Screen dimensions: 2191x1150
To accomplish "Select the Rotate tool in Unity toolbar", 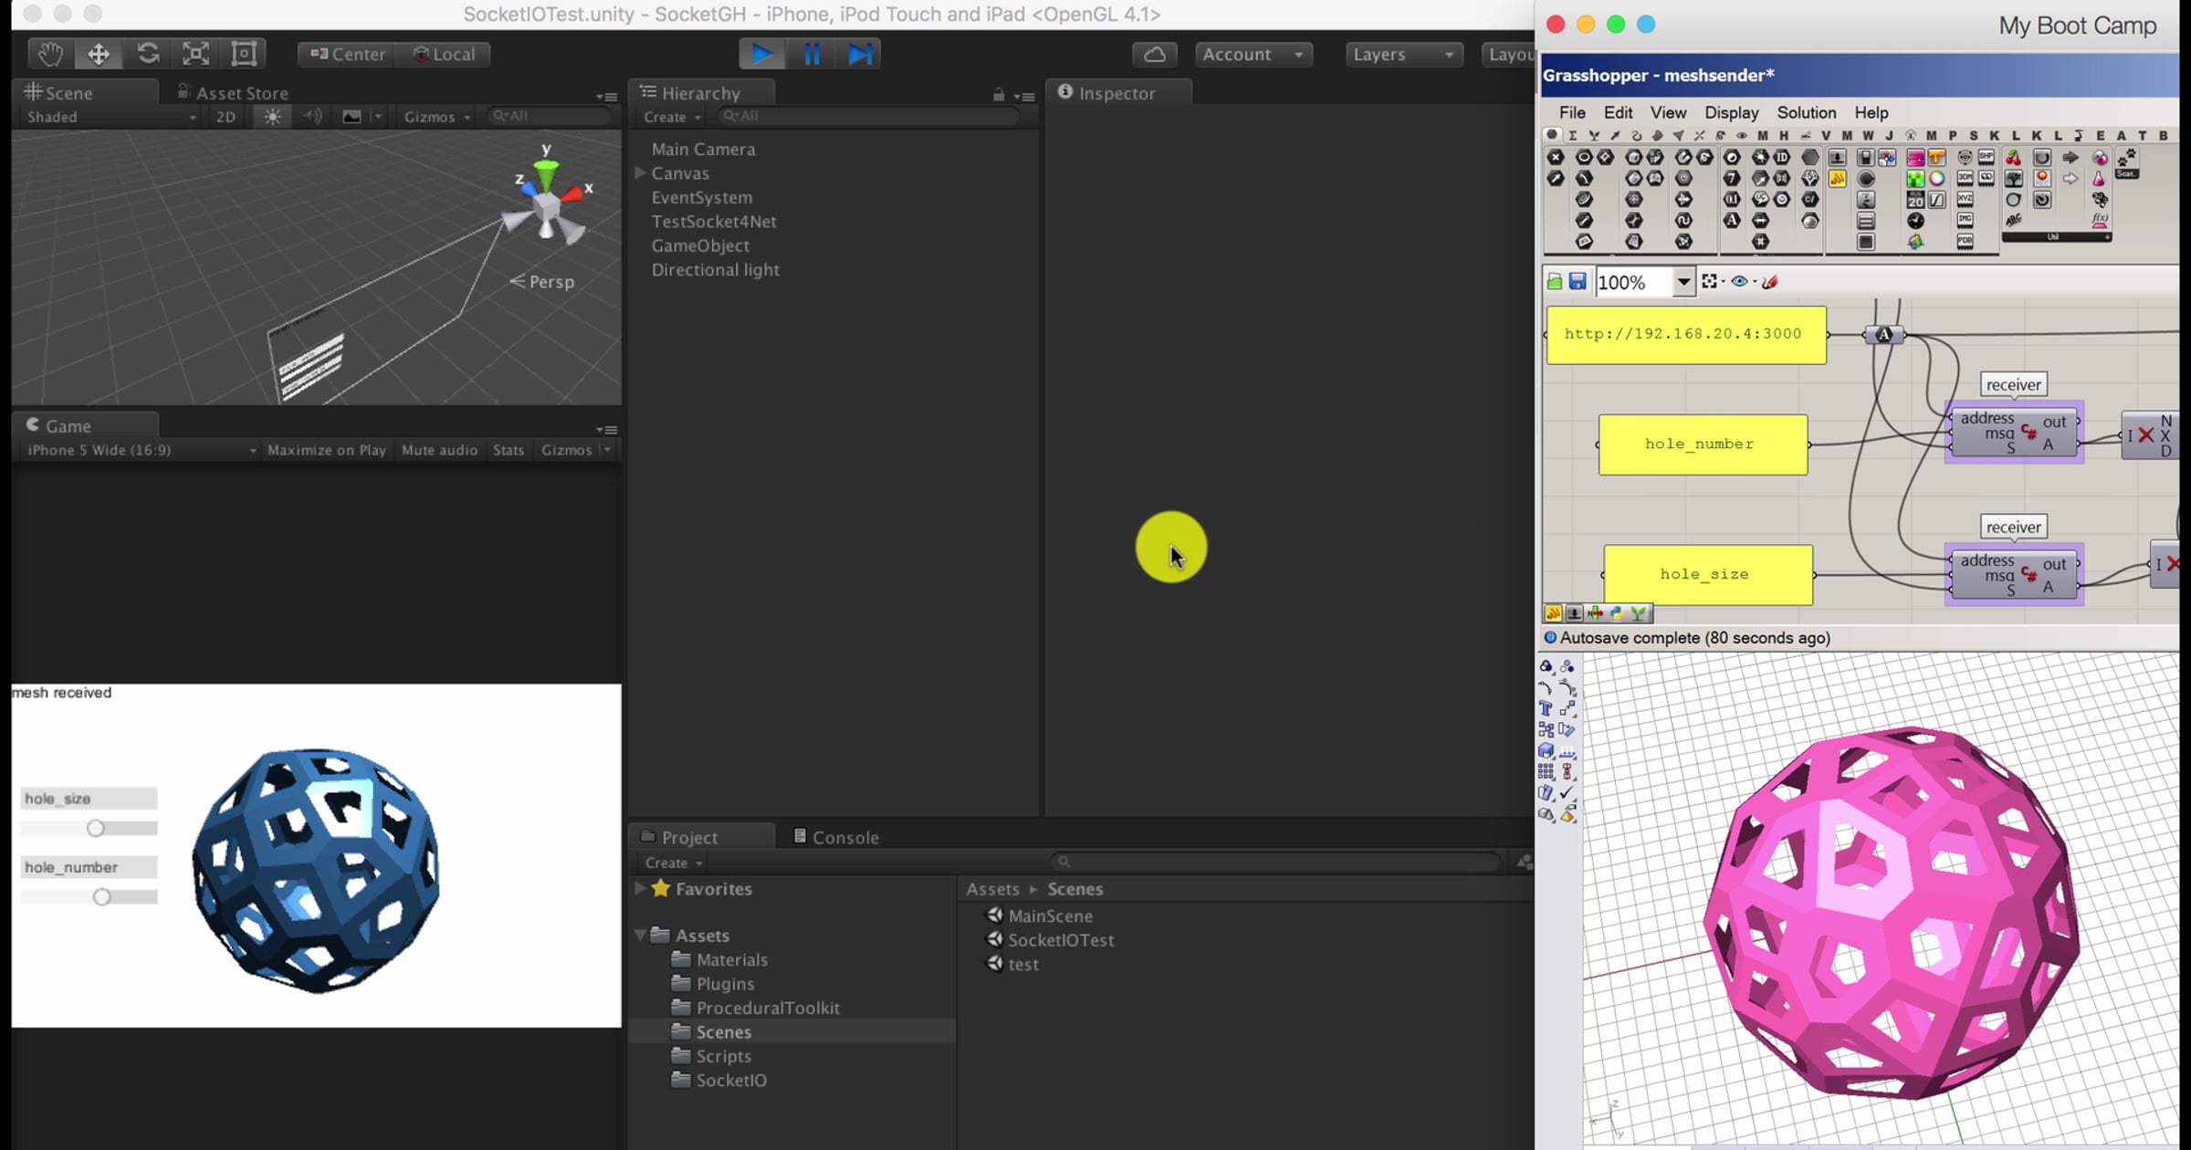I will [147, 54].
